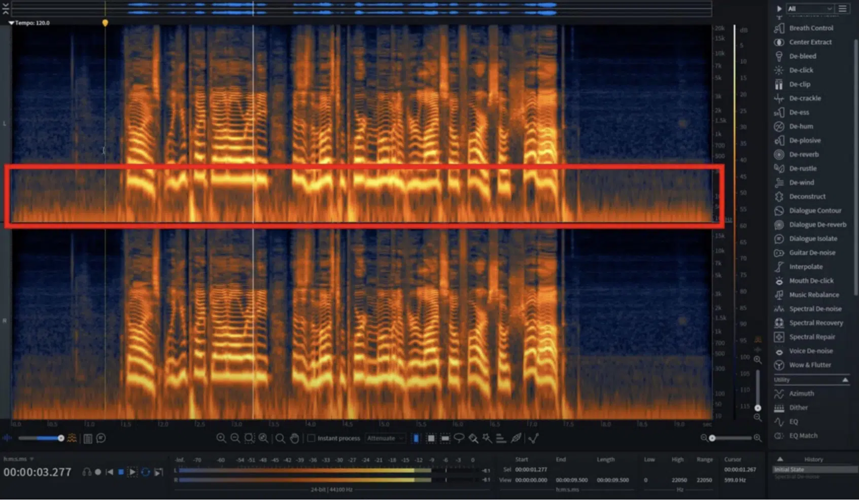Click the play modules triangle beside All
The image size is (859, 500).
point(779,9)
